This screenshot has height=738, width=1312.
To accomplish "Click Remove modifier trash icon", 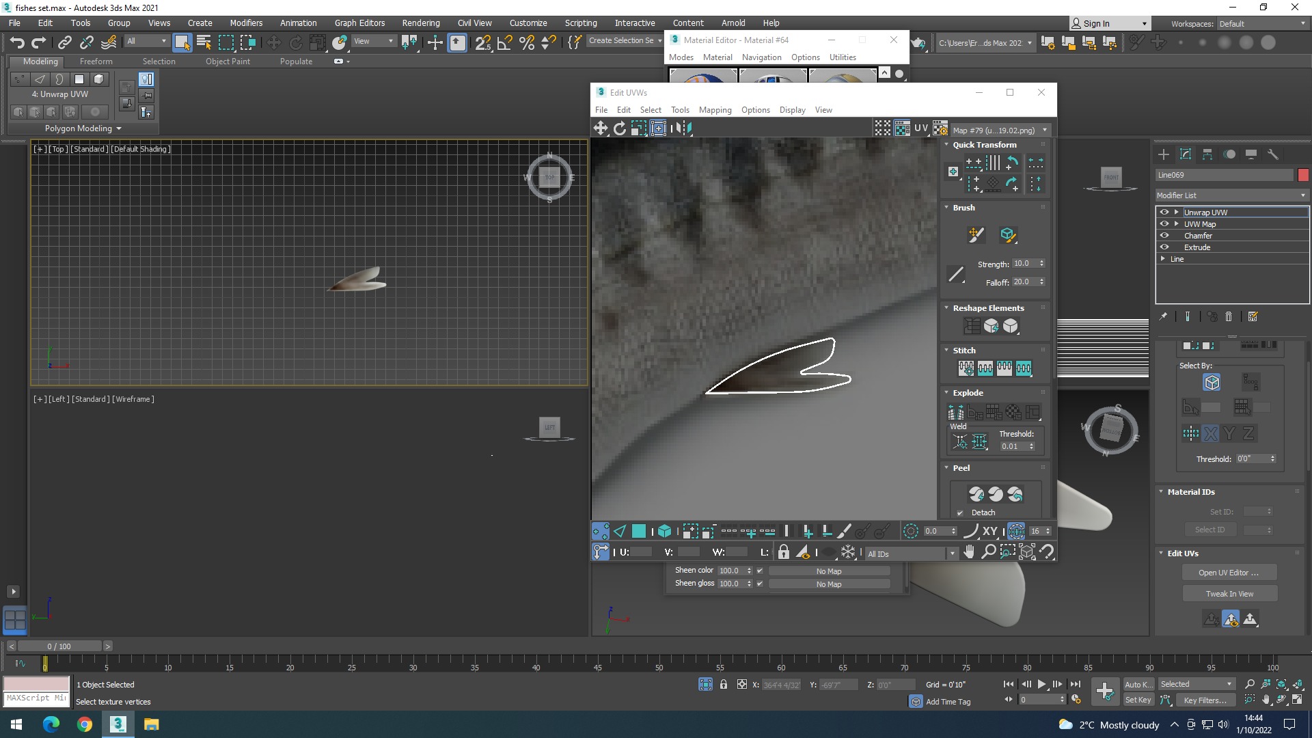I will (x=1229, y=316).
